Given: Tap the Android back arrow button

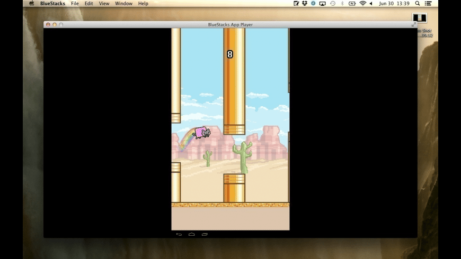Looking at the screenshot, I should coord(179,234).
